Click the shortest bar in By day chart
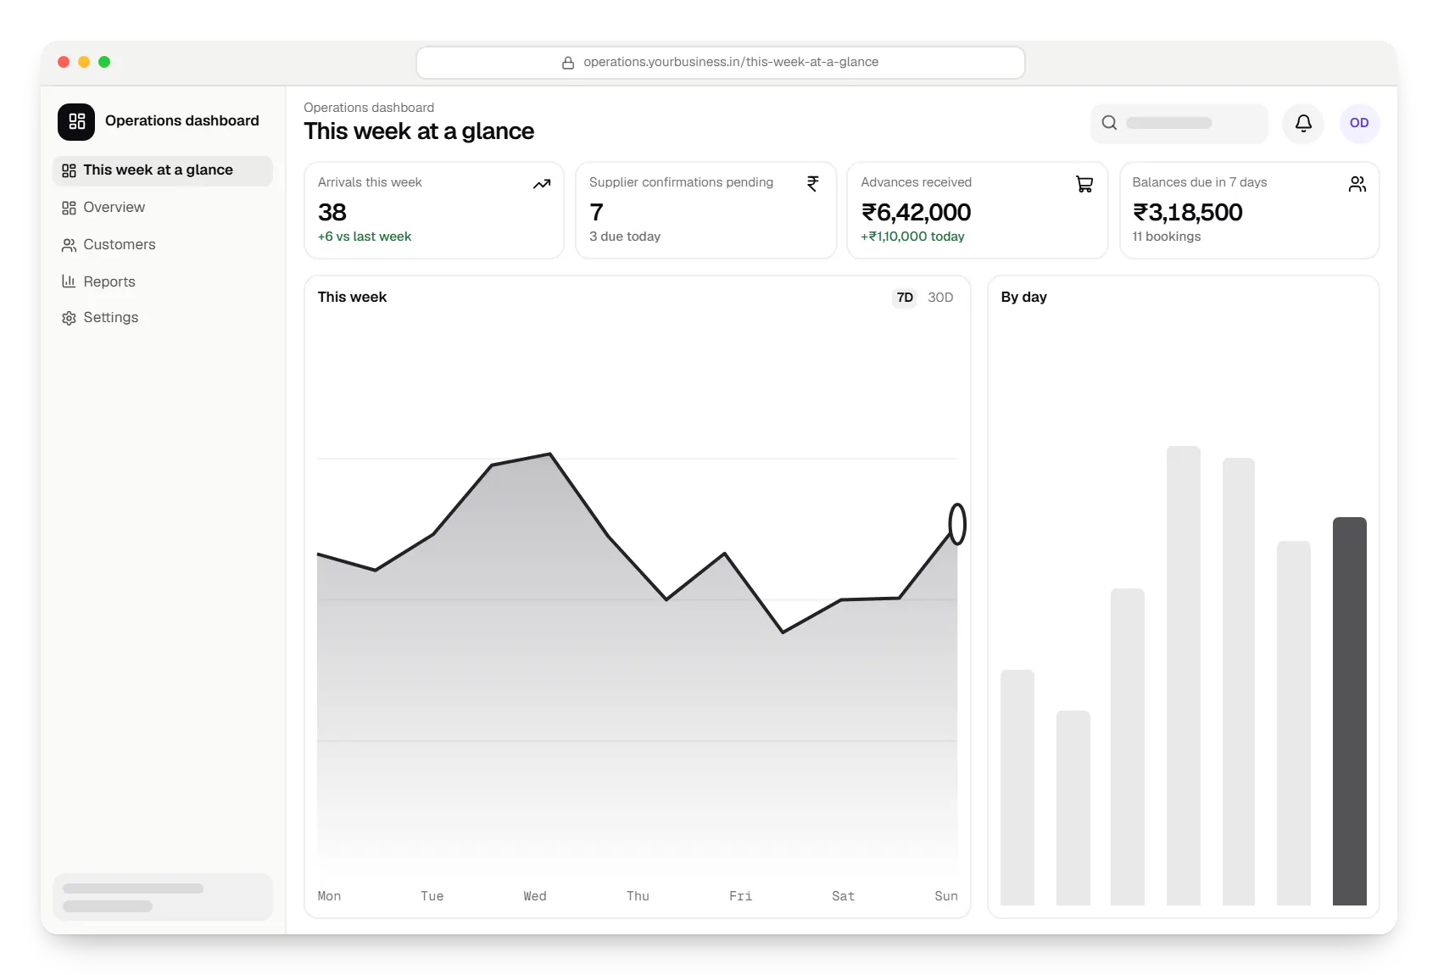1438x975 pixels. coord(1073,808)
